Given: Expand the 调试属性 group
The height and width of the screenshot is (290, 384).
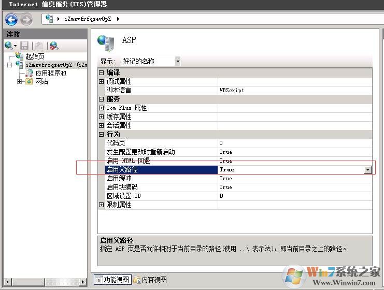Looking at the screenshot, I should [x=101, y=81].
